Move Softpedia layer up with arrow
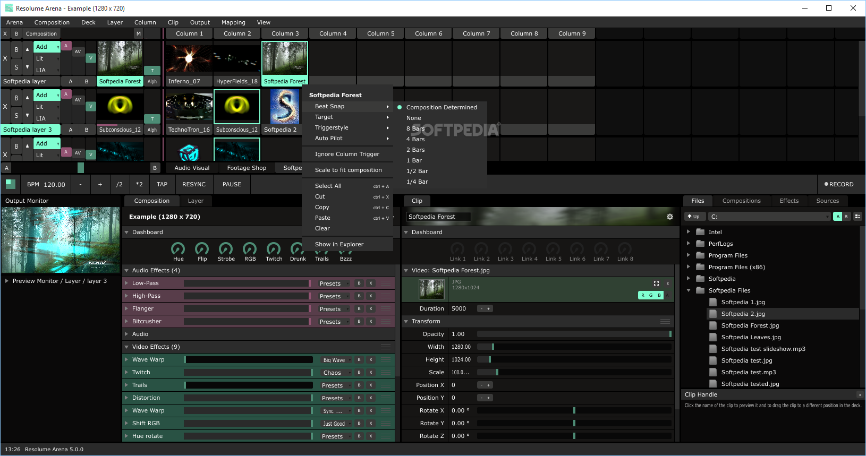 coord(27,50)
